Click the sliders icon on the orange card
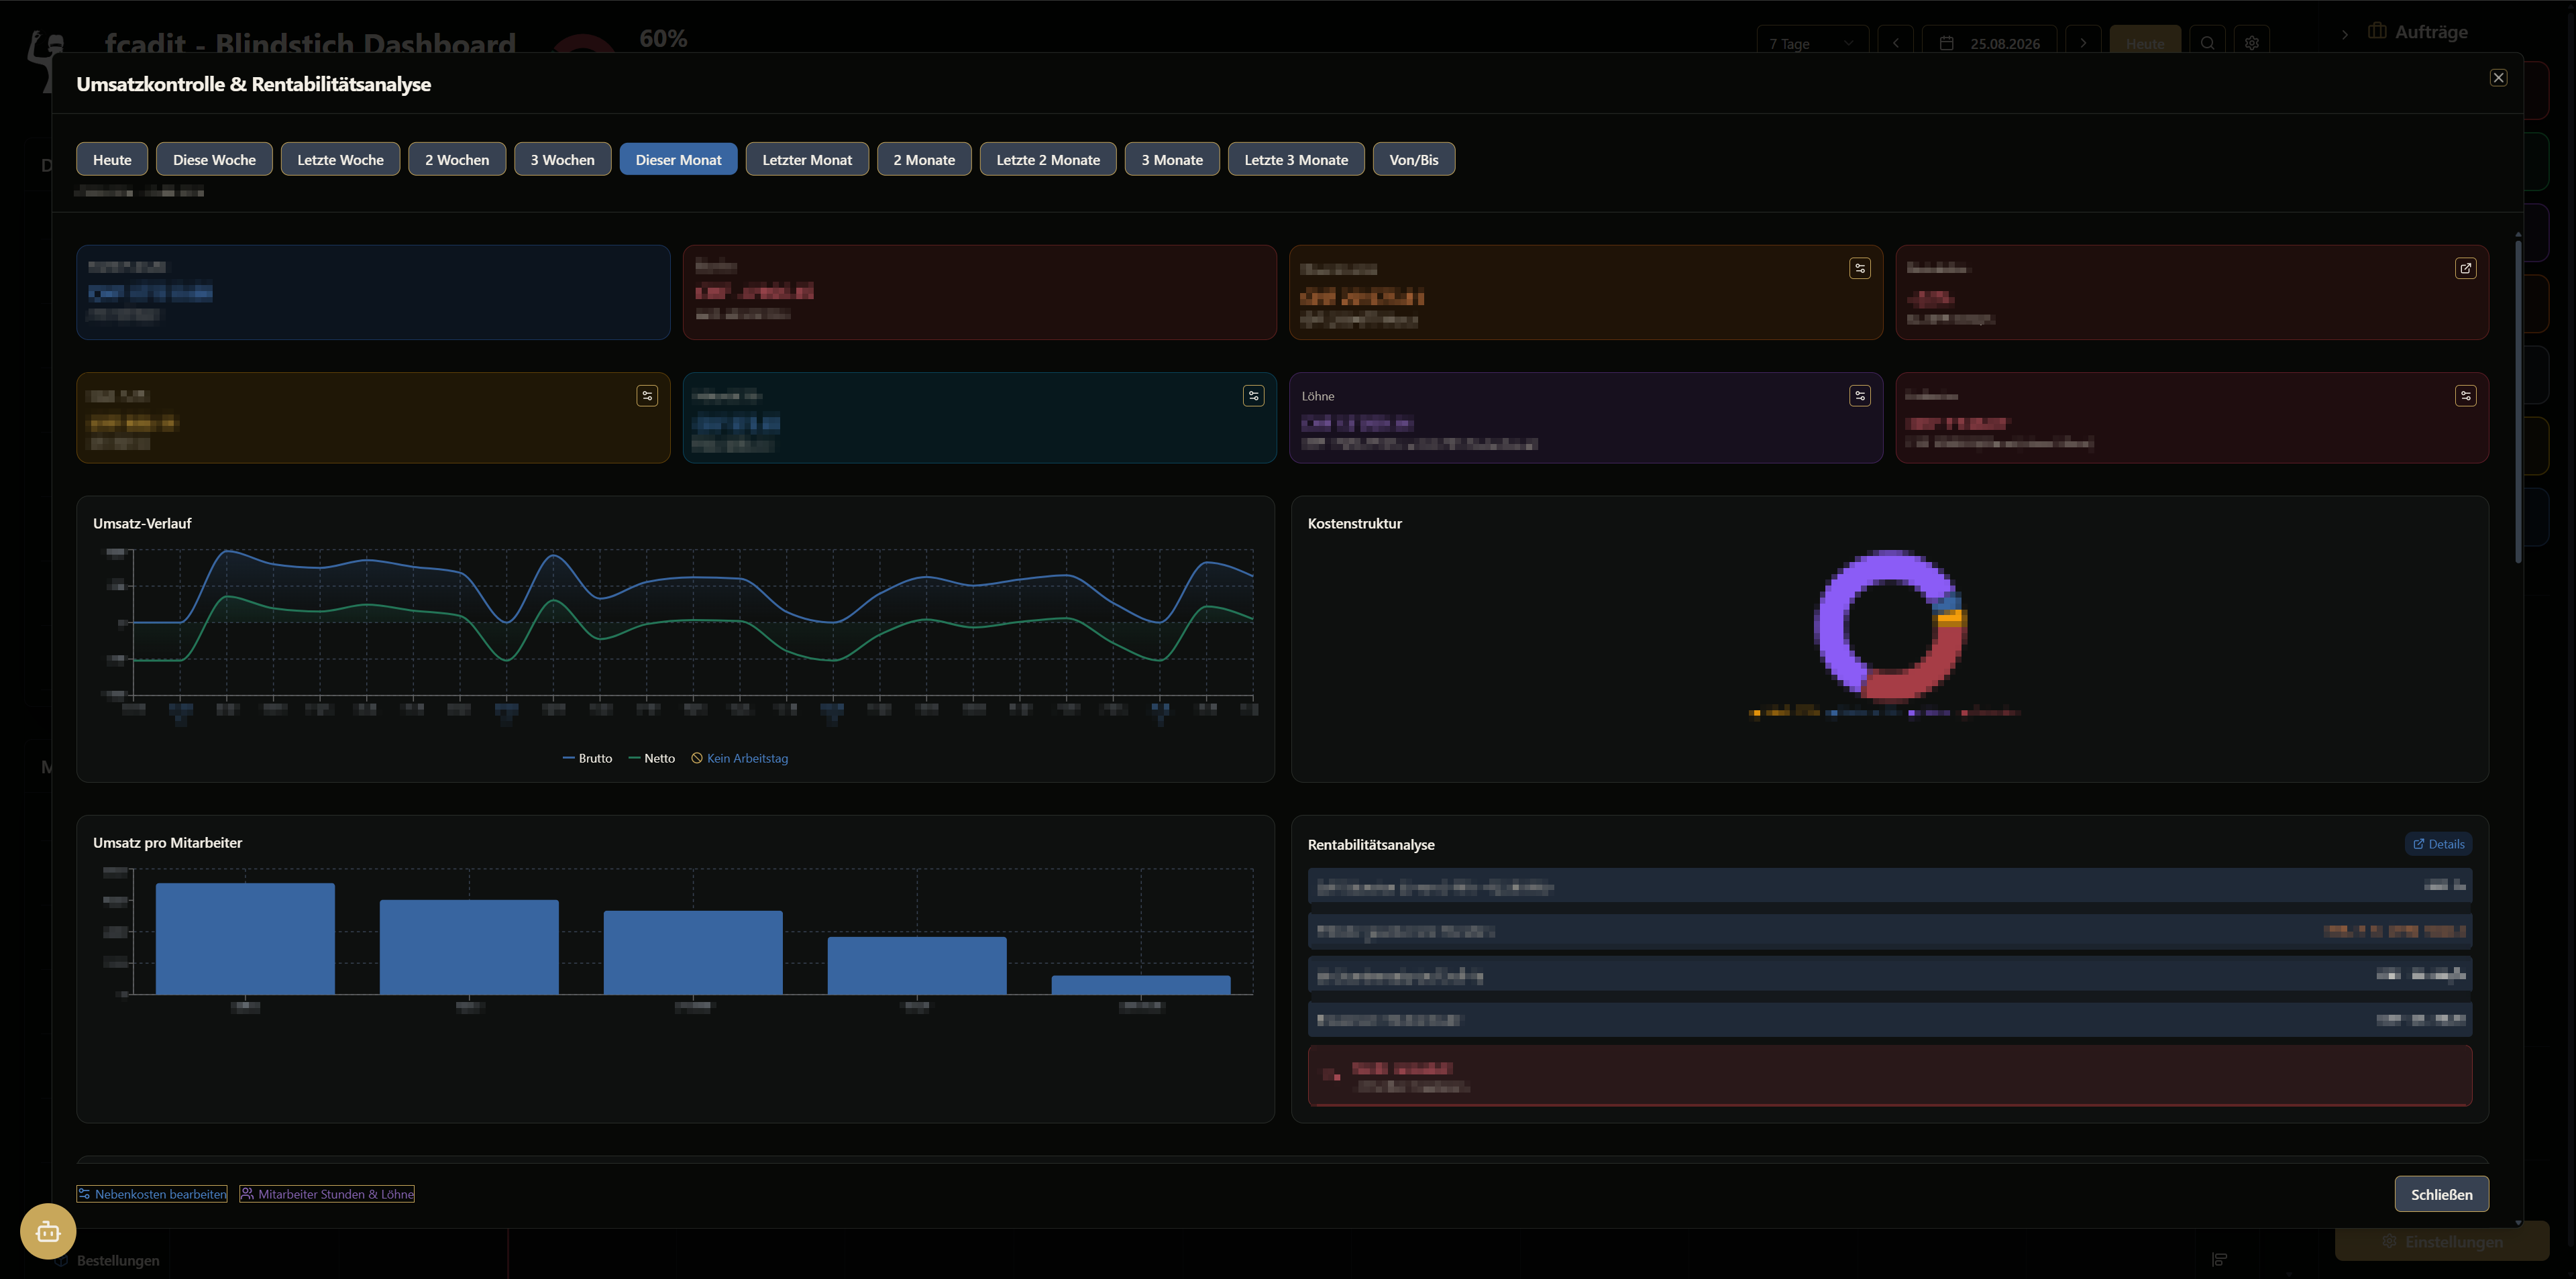The width and height of the screenshot is (2576, 1279). tap(1859, 268)
